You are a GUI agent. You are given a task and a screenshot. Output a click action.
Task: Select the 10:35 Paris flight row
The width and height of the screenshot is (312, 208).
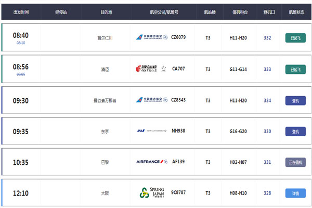(157, 162)
